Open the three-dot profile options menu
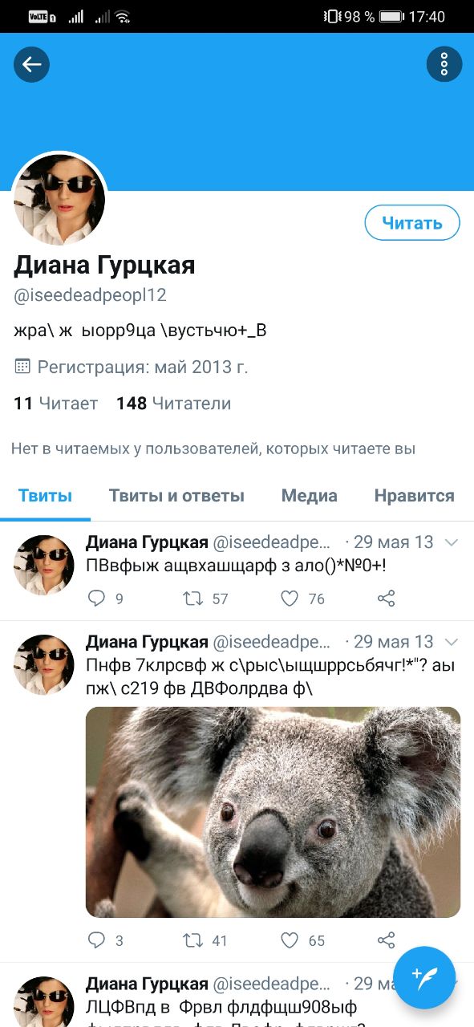Screen dimensions: 474x1027 pos(444,64)
